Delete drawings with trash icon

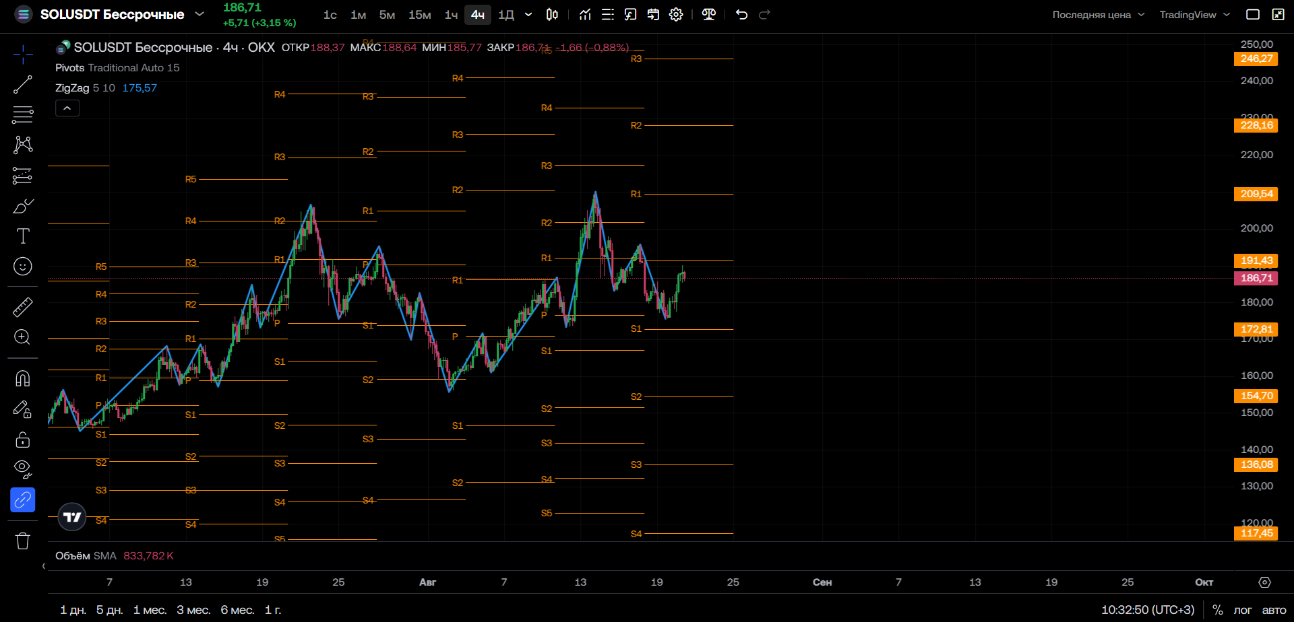click(x=22, y=541)
